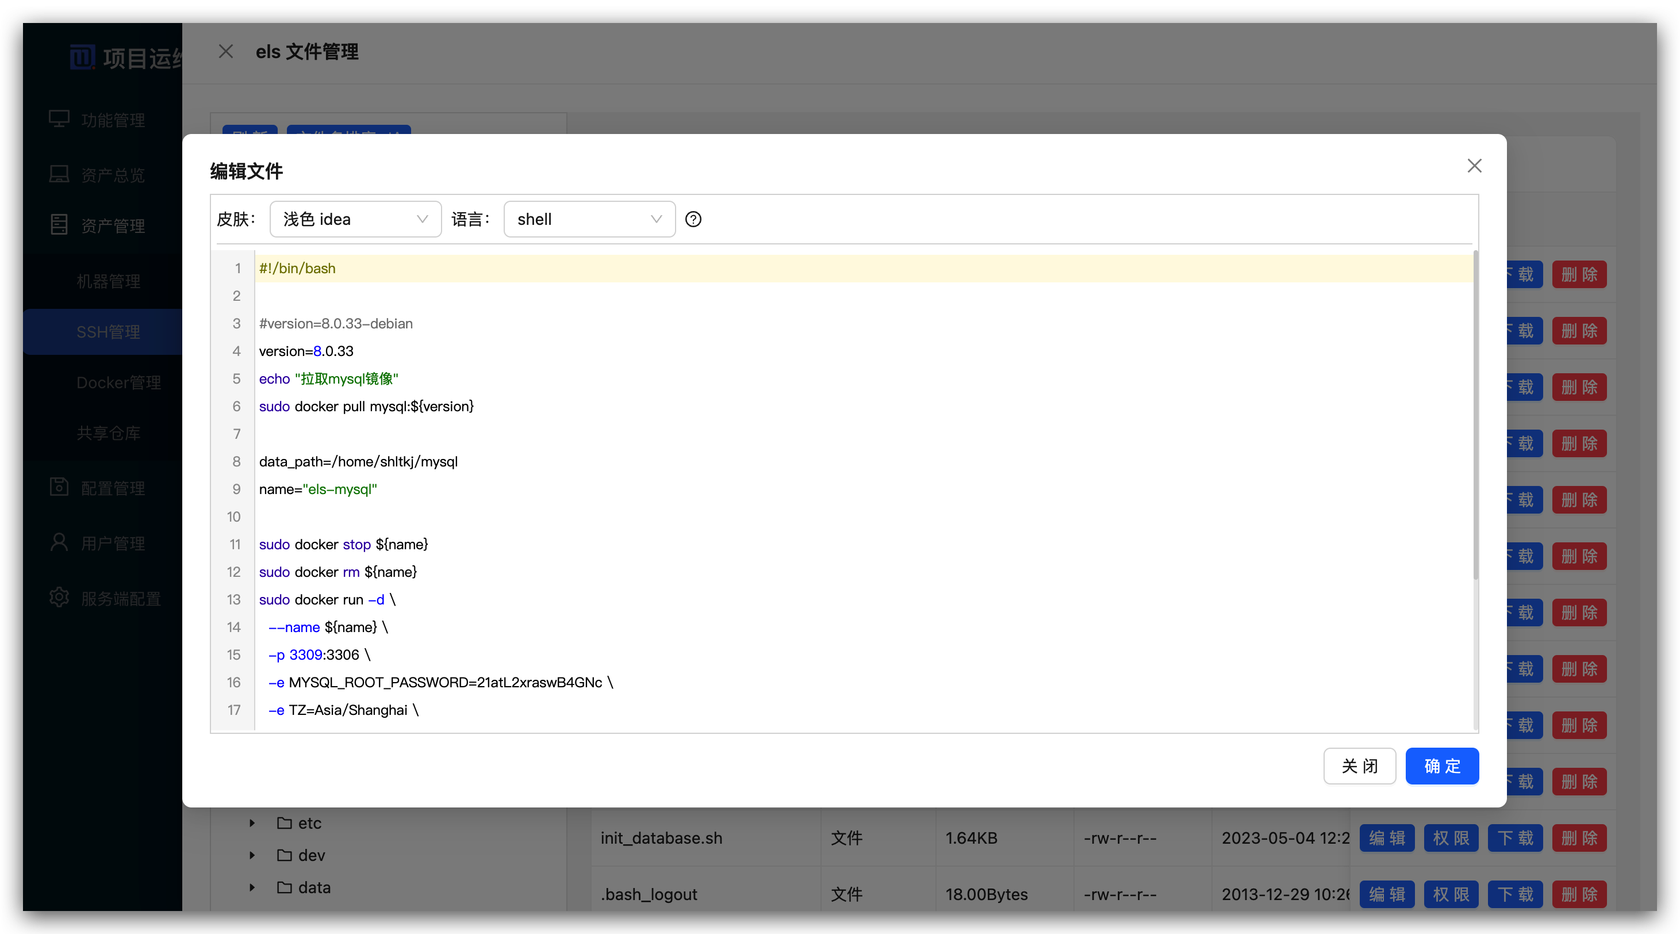Close the els file management drawer

[x=225, y=52]
